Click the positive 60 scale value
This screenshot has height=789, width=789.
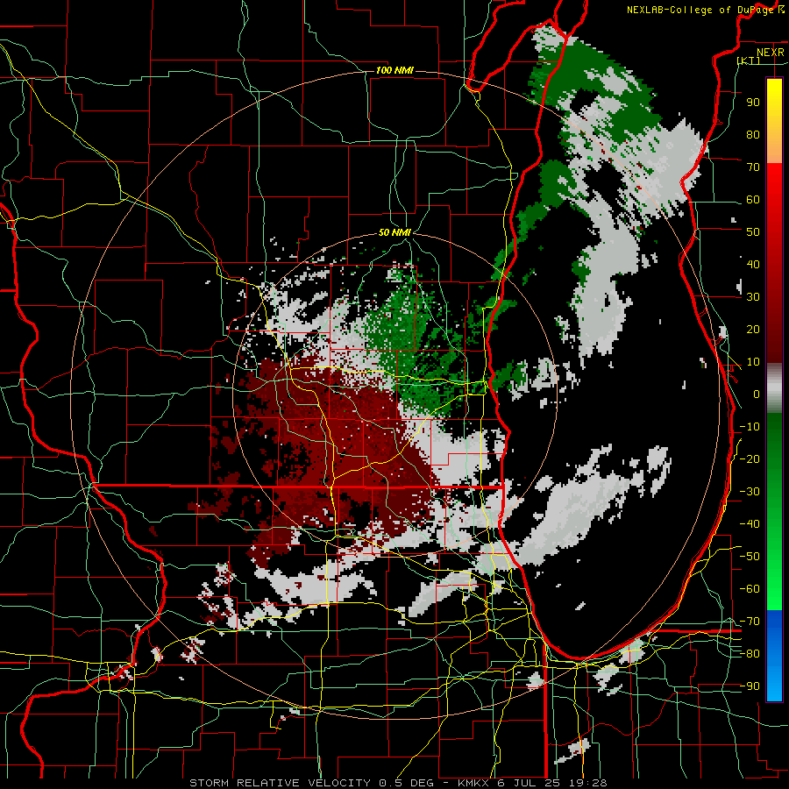[x=753, y=200]
